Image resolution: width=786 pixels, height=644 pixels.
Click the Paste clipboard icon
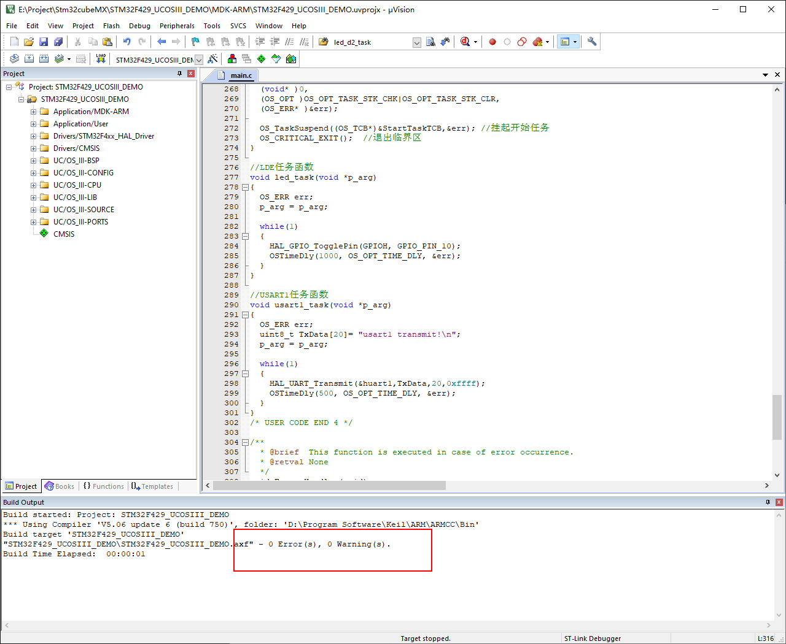pos(107,42)
